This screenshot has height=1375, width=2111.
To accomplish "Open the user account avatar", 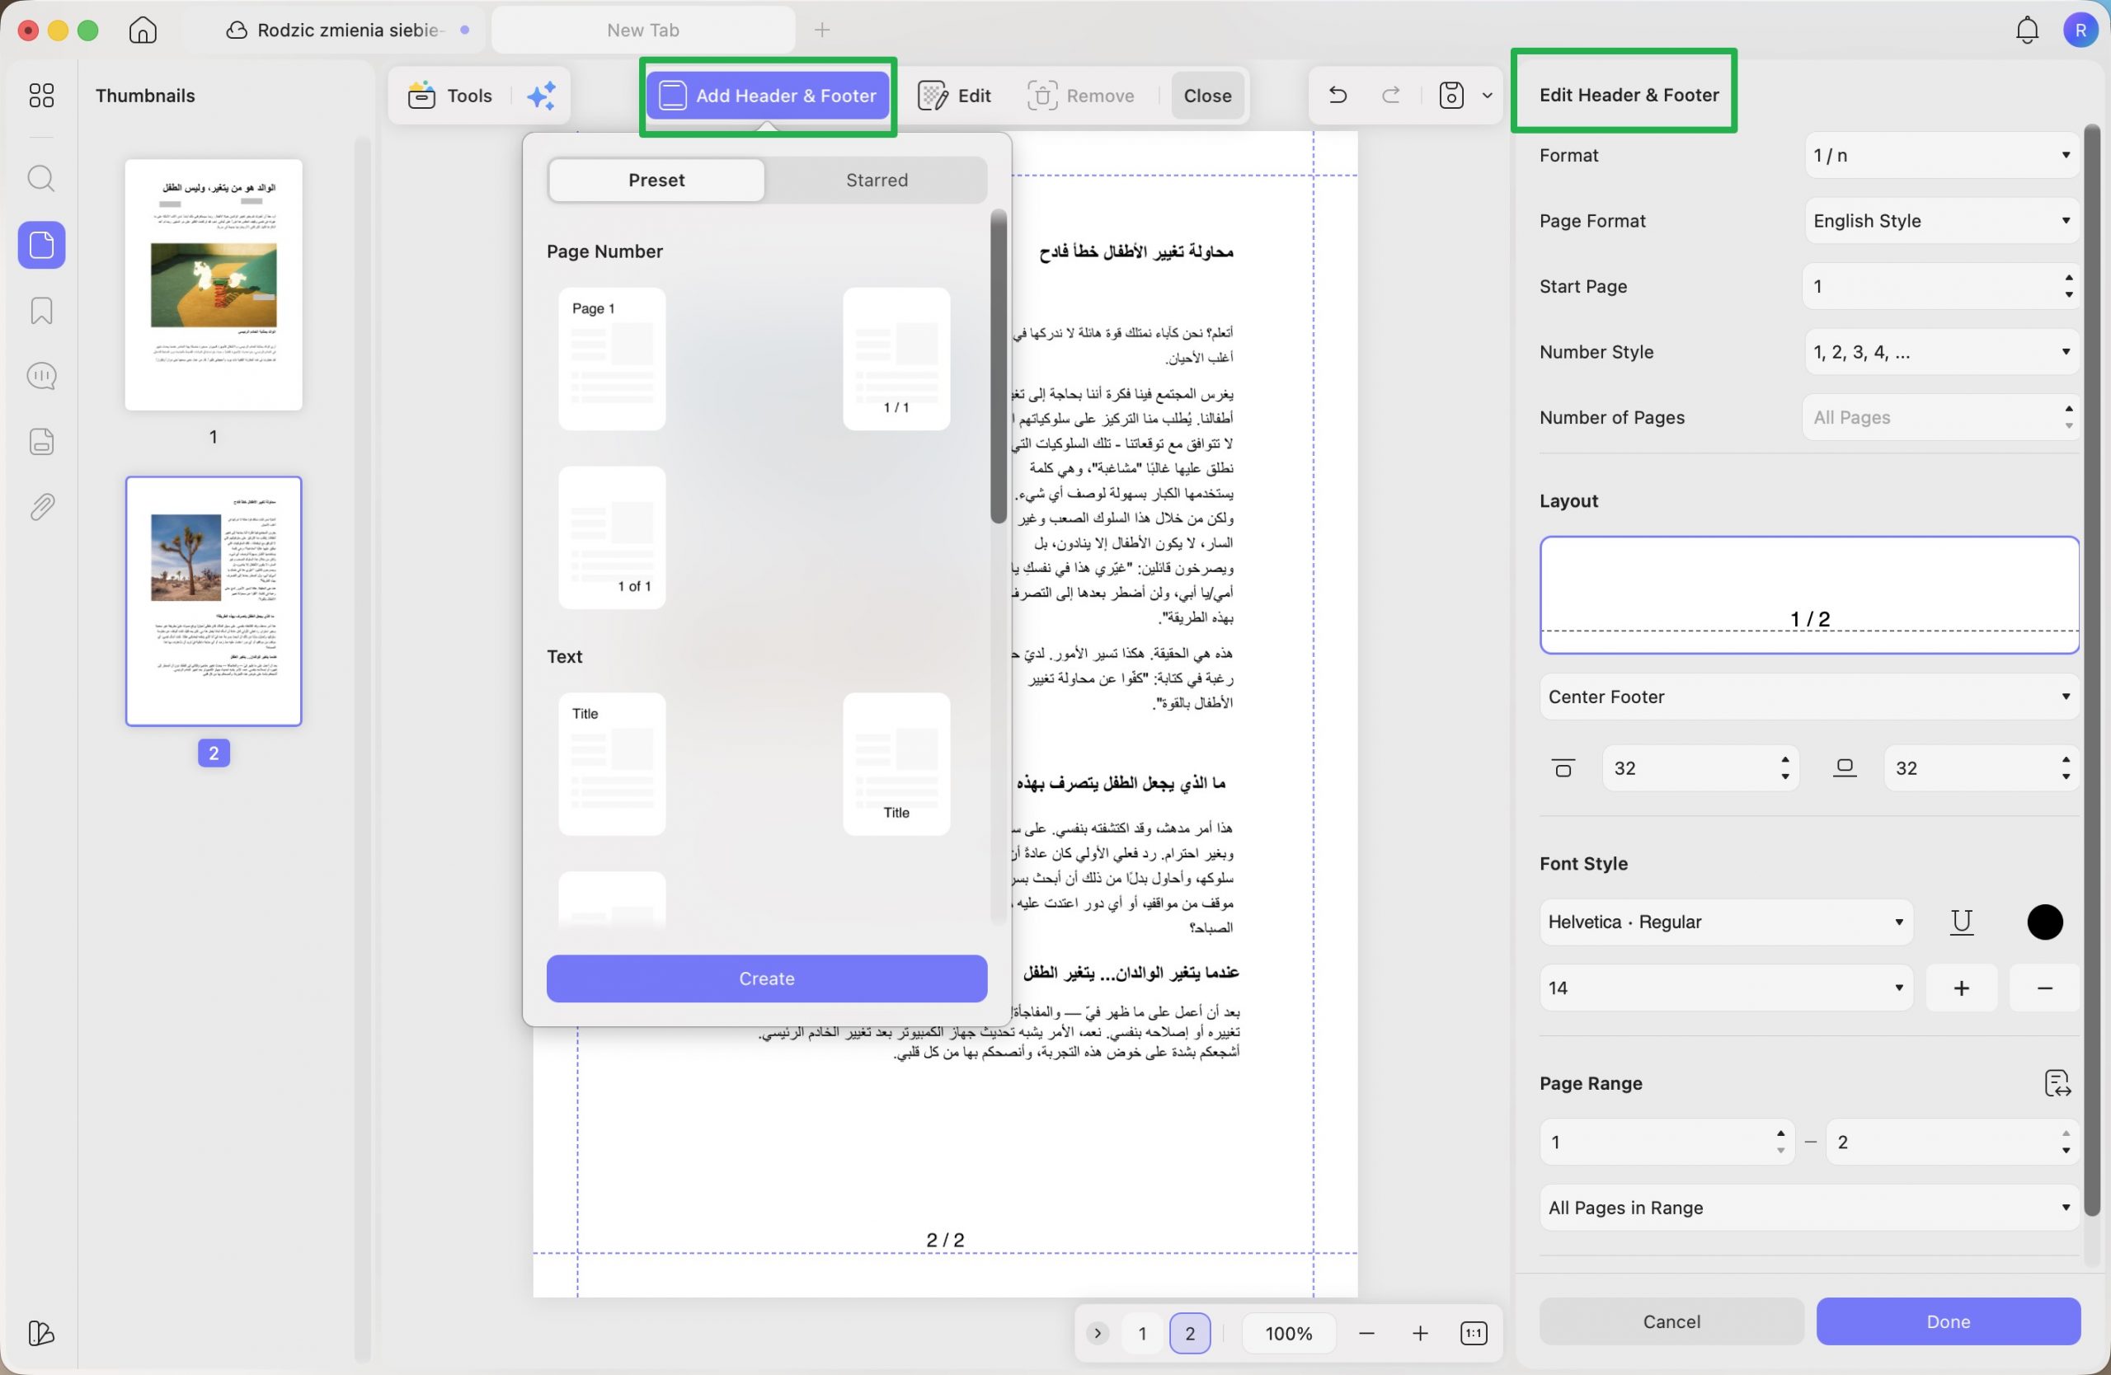I will (x=2080, y=31).
